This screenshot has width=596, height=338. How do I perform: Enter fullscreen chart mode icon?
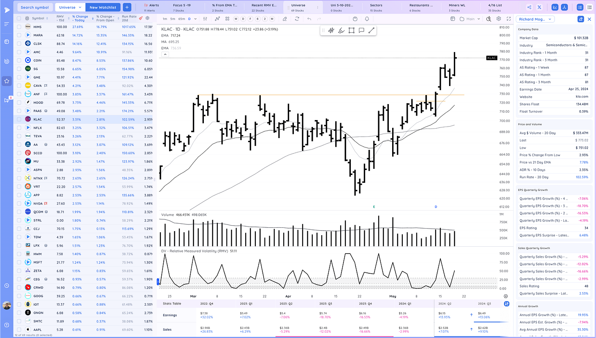(509, 19)
